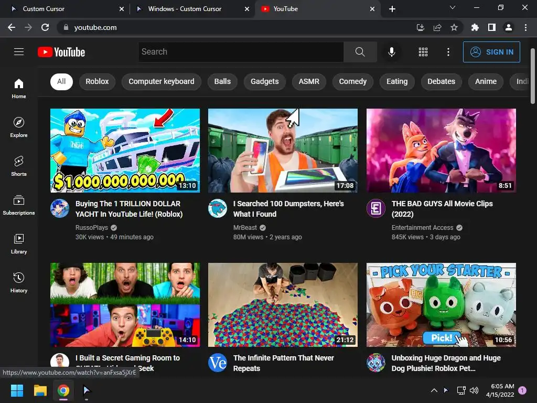Open new browser tab
Image resolution: width=537 pixels, height=403 pixels.
click(x=392, y=9)
